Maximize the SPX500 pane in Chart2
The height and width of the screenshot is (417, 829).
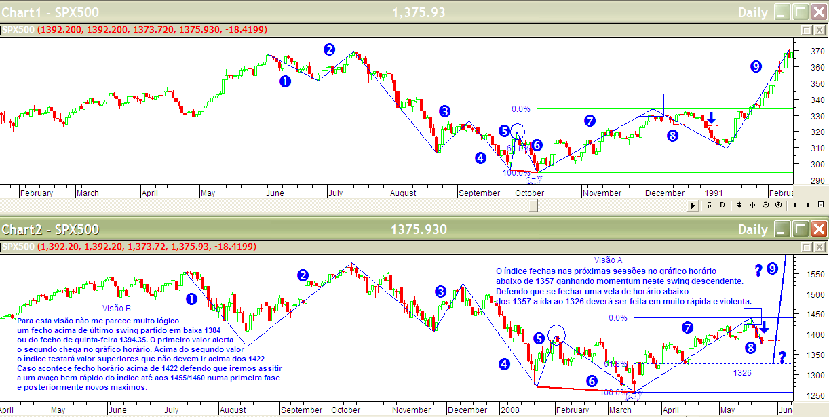(x=807, y=246)
